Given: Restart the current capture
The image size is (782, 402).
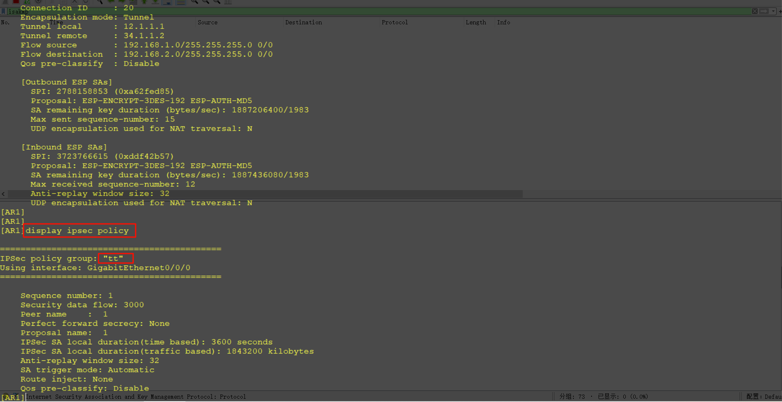Looking at the screenshot, I should (x=27, y=2).
